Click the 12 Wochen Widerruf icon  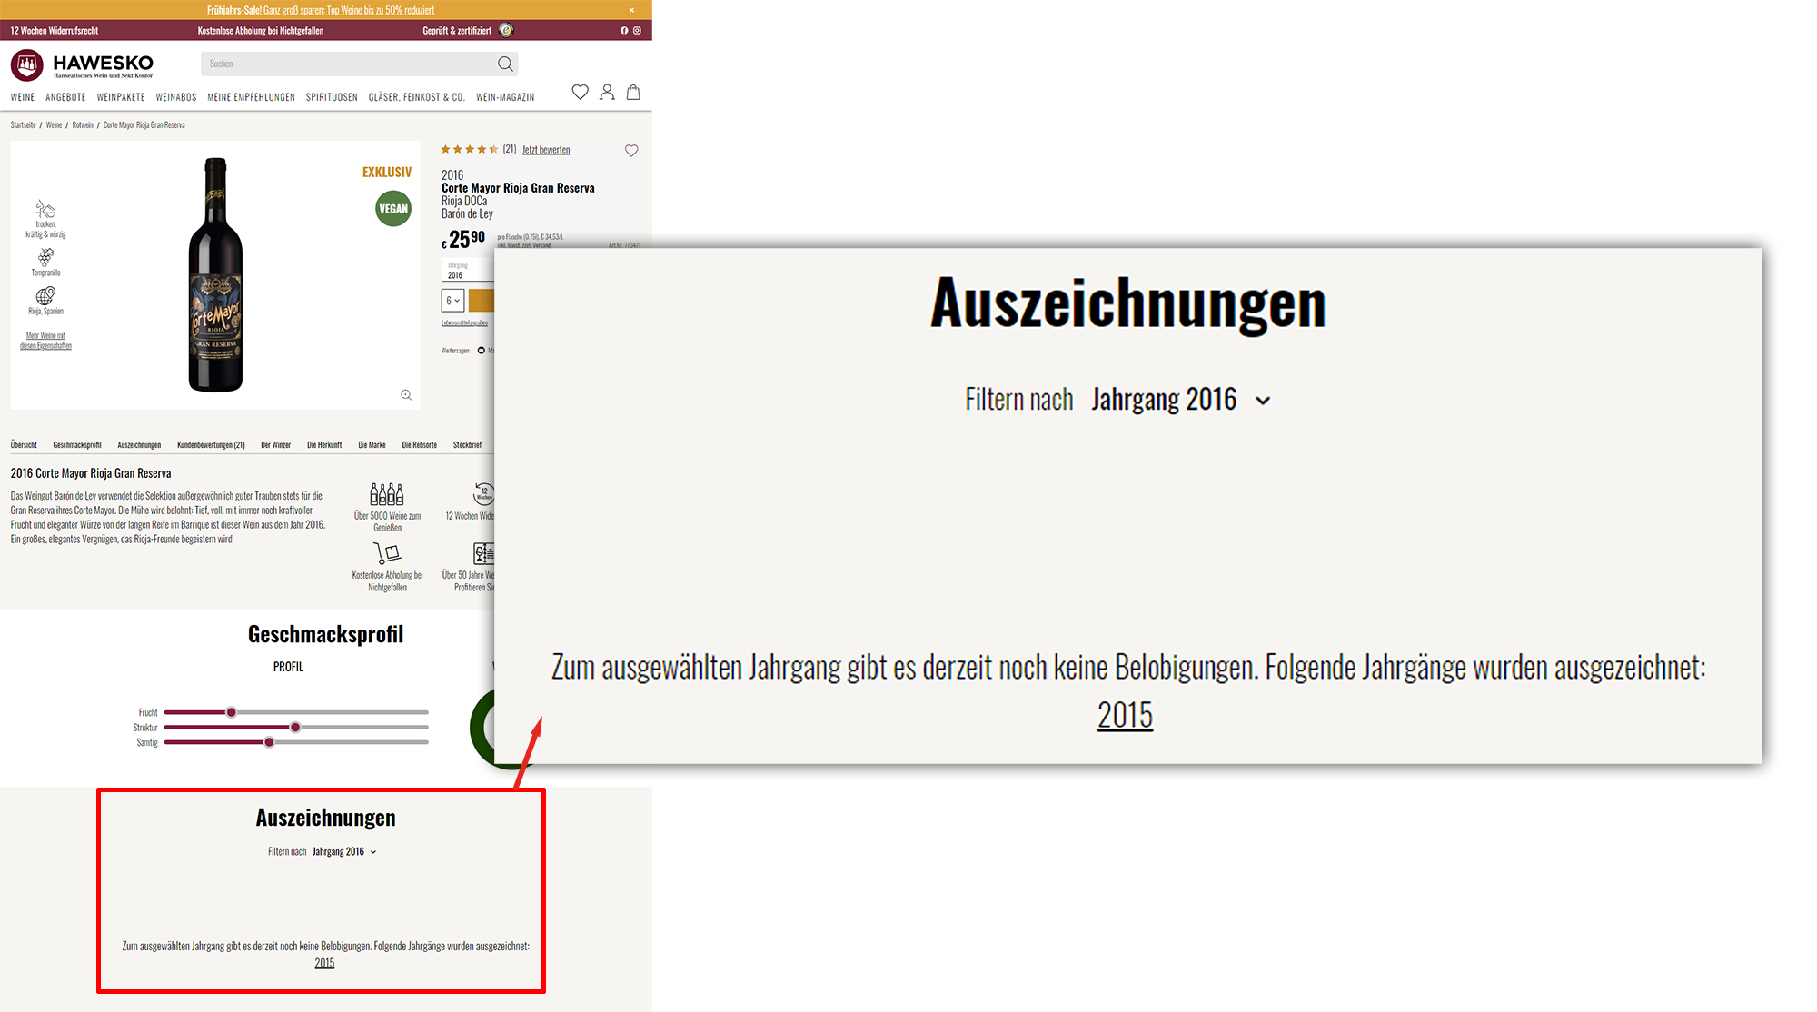(484, 494)
